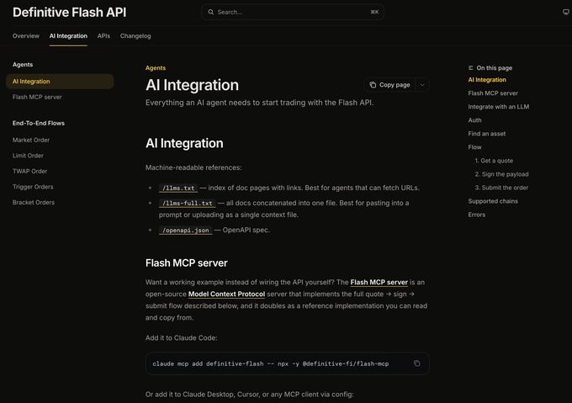The image size is (572, 403).
Task: Jump to Flash MCP server in On this page
Action: [x=493, y=93]
